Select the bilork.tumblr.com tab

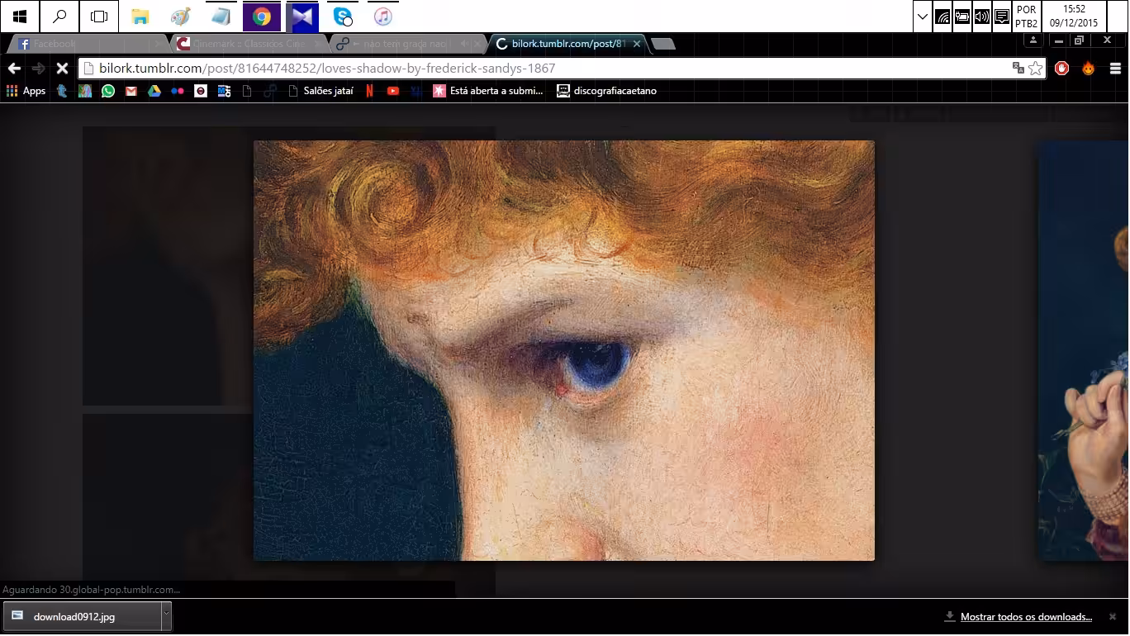(x=567, y=44)
